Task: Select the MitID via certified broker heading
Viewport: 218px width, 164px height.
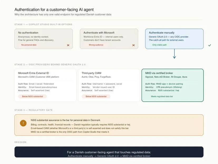Action: (159, 73)
